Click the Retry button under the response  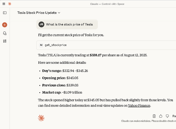click(x=174, y=116)
